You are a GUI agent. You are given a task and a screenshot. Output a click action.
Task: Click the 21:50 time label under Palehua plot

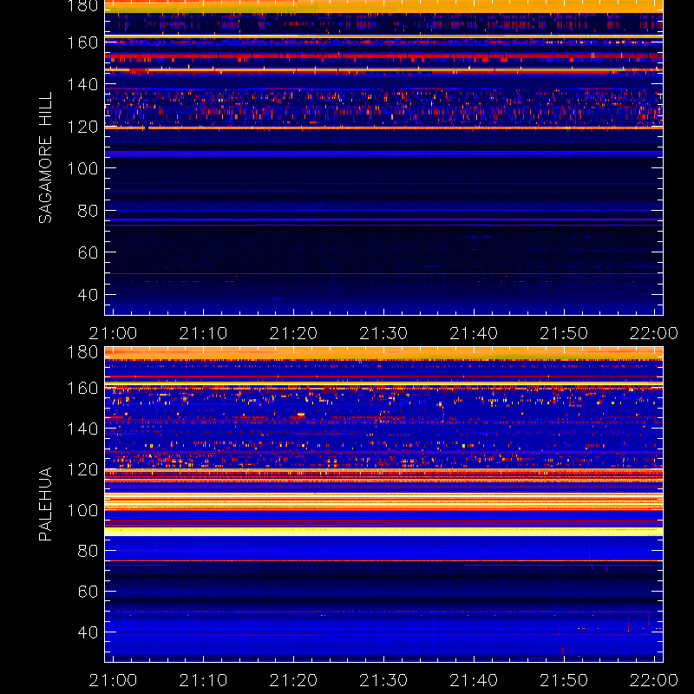coord(564,680)
